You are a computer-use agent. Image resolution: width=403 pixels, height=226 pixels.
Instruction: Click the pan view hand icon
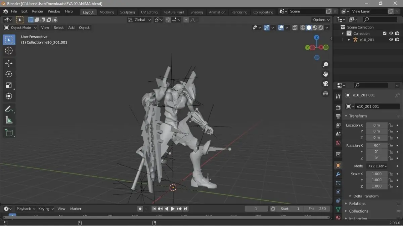(325, 74)
